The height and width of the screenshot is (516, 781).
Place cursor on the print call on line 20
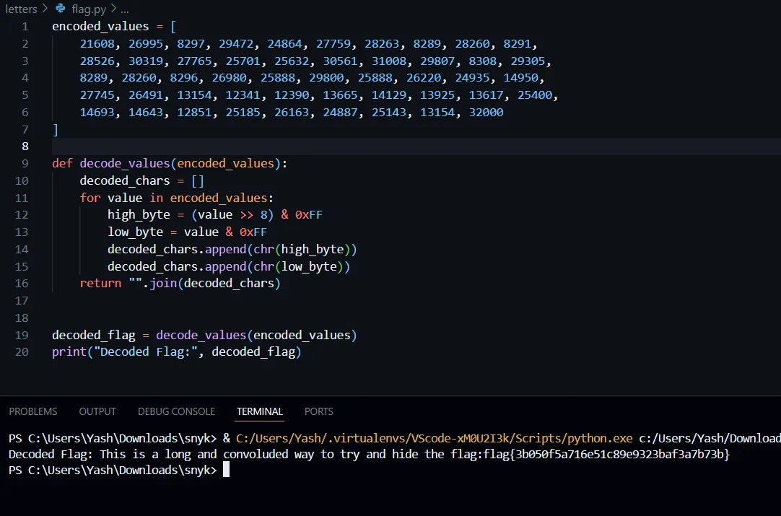(x=66, y=352)
